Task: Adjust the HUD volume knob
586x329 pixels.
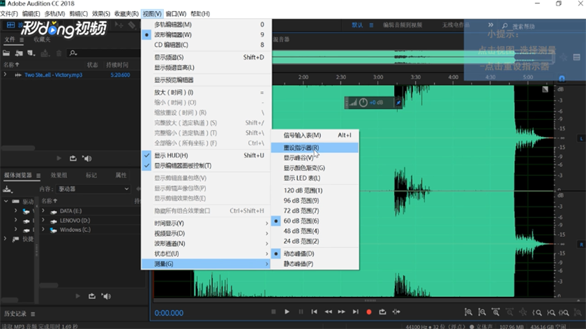Action: click(x=363, y=103)
